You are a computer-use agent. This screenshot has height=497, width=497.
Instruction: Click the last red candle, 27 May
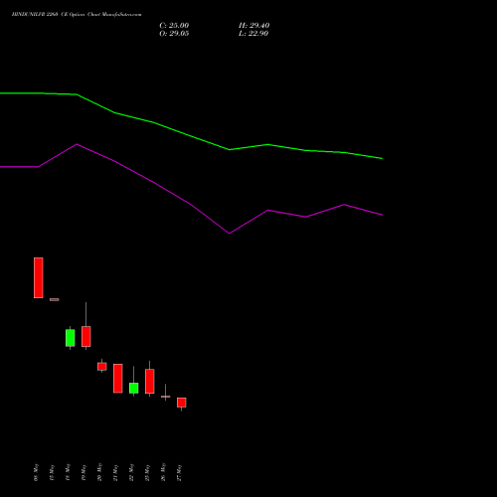182,403
